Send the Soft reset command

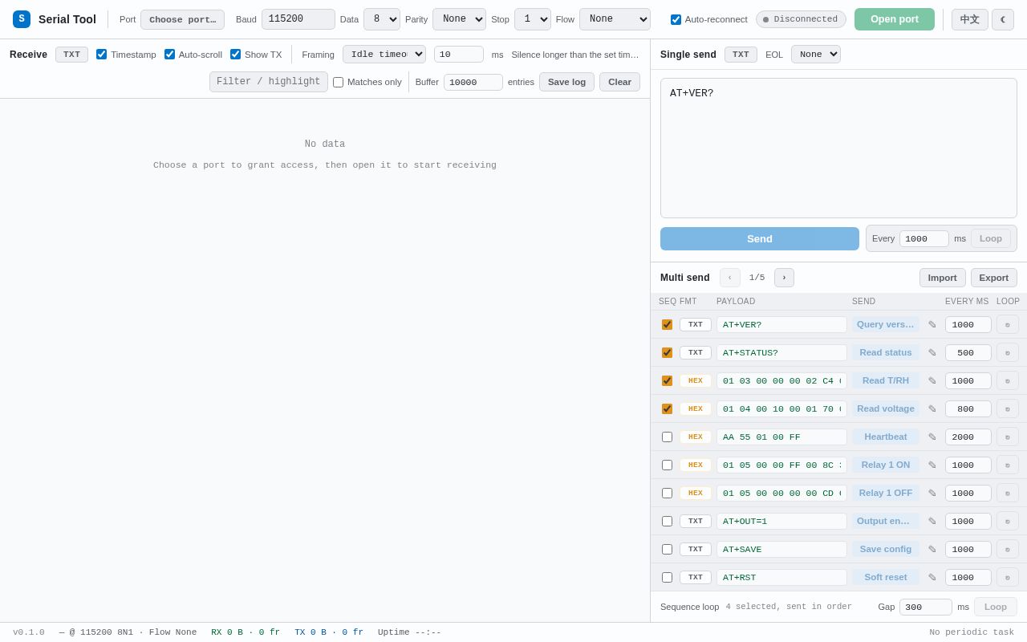(x=886, y=577)
